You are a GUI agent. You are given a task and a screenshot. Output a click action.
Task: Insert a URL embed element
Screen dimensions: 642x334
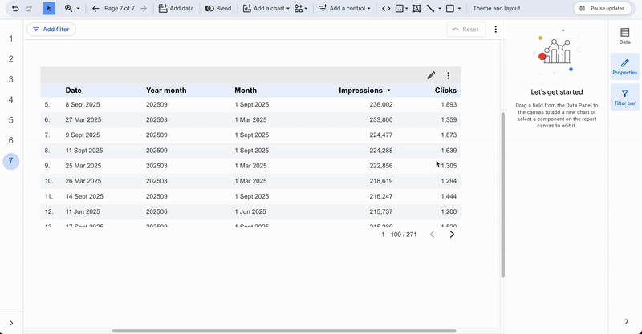(386, 8)
